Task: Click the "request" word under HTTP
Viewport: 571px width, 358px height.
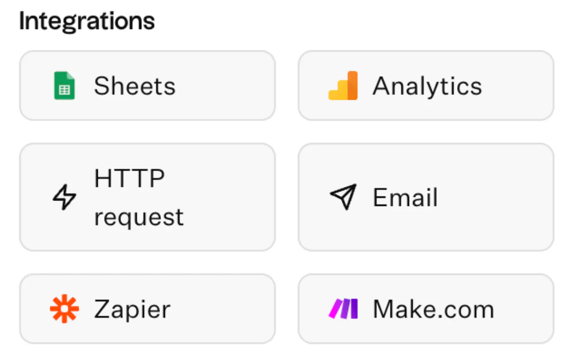Action: click(x=139, y=217)
